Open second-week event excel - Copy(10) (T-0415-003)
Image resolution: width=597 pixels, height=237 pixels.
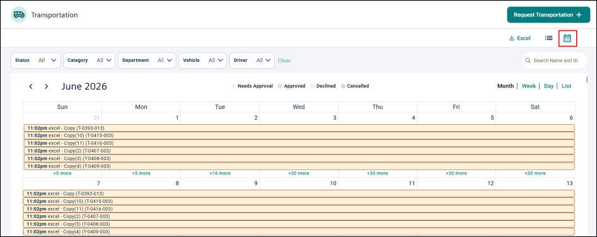tap(299, 201)
